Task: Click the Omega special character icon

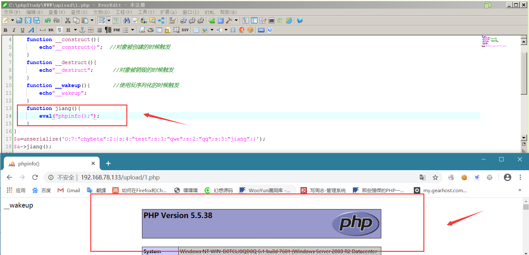Action: click(233, 30)
